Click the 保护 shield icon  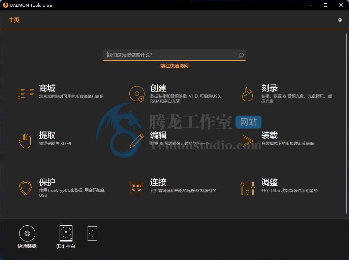click(26, 188)
